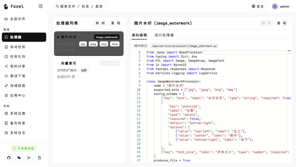Click the globe icon in 语言 button
This screenshot has height=167, width=296.
(253, 7)
